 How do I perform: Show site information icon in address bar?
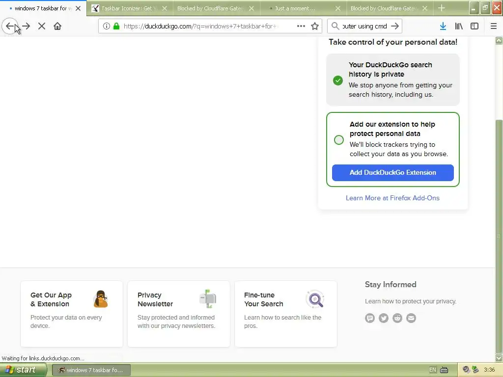[107, 27]
